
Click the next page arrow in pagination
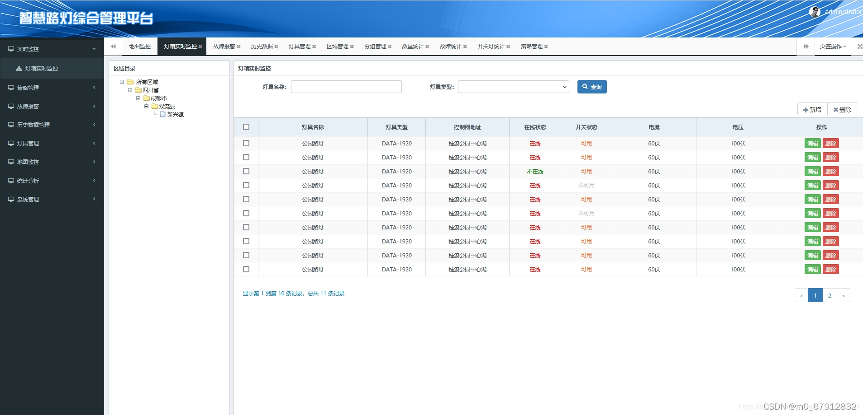[844, 295]
